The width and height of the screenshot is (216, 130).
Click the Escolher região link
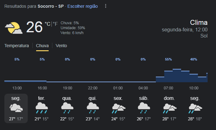pos(83,6)
